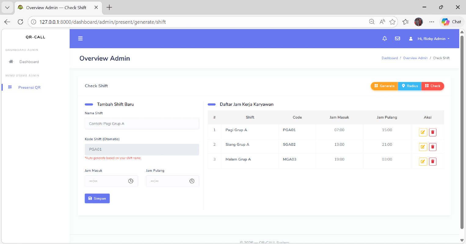Go back with the browser arrow

click(7, 22)
